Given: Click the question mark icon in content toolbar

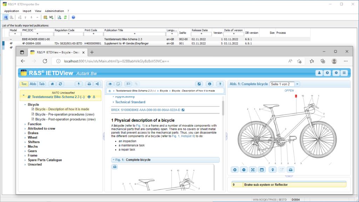Looking at the screenshot, I should (x=220, y=84).
